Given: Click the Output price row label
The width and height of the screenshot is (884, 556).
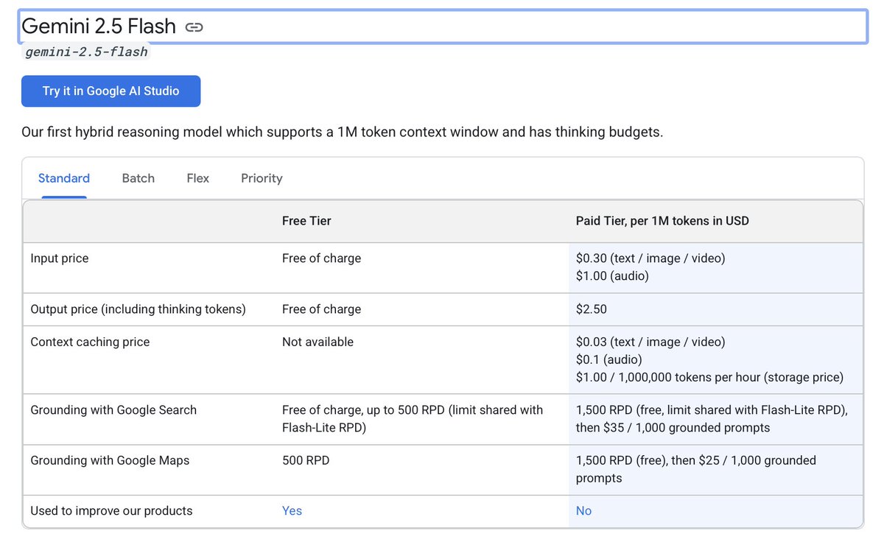Looking at the screenshot, I should click(138, 309).
